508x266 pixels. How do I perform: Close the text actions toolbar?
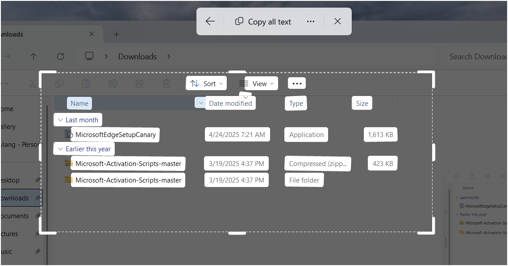[x=337, y=21]
